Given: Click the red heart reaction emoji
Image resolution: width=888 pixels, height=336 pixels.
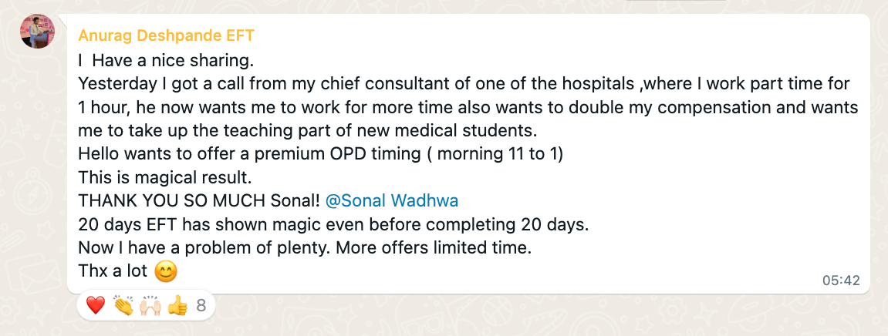Looking at the screenshot, I should tap(95, 306).
